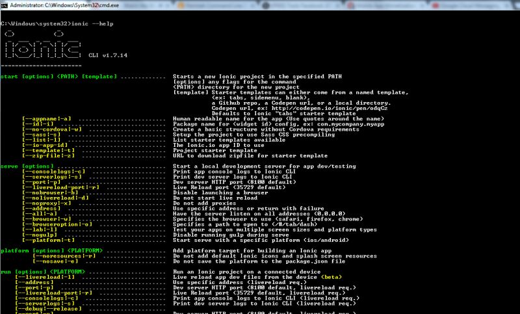Click the 'run [options] <PLATFORM>' command
Image resolution: width=520 pixels, height=314 pixels.
[x=43, y=272]
